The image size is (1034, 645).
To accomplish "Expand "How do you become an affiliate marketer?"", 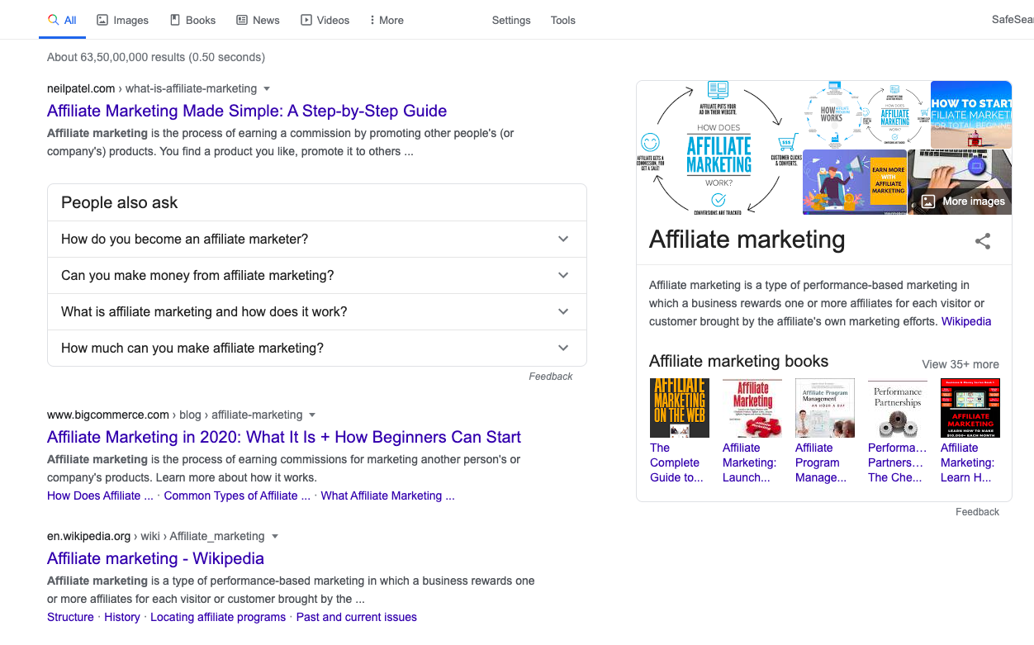I will 563,240.
